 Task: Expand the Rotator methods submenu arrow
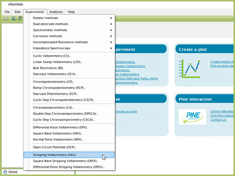pyautogui.click(x=111, y=18)
